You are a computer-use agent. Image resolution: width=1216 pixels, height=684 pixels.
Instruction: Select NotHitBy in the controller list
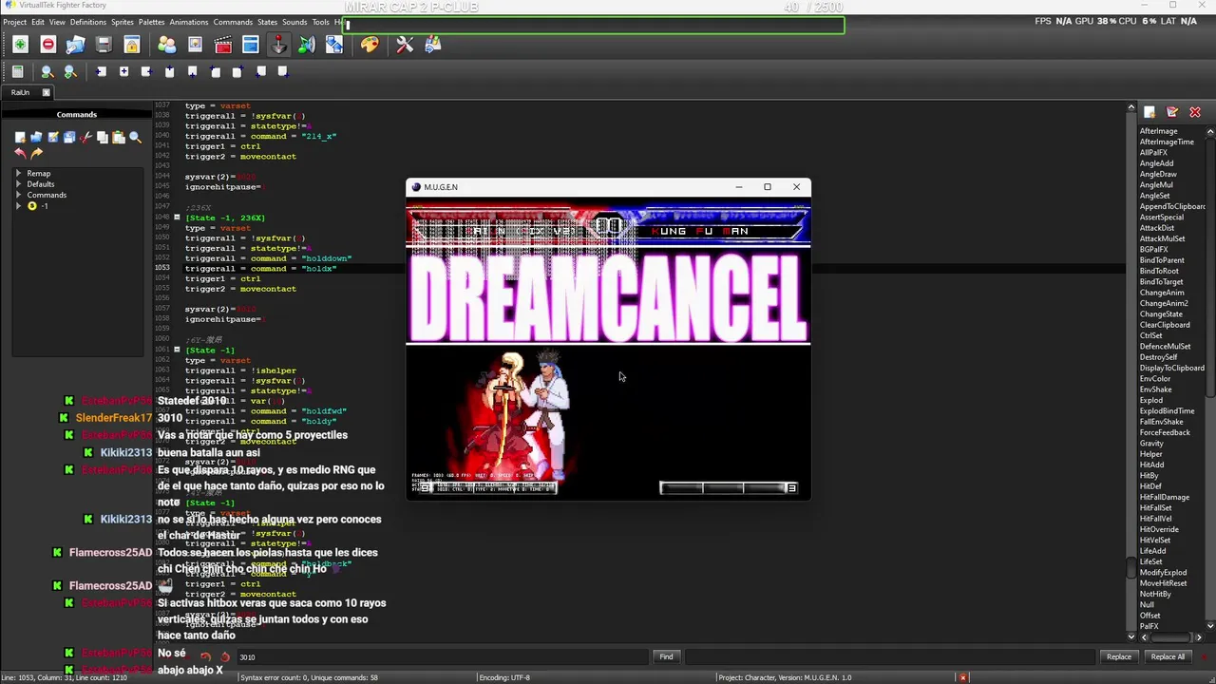(1155, 594)
